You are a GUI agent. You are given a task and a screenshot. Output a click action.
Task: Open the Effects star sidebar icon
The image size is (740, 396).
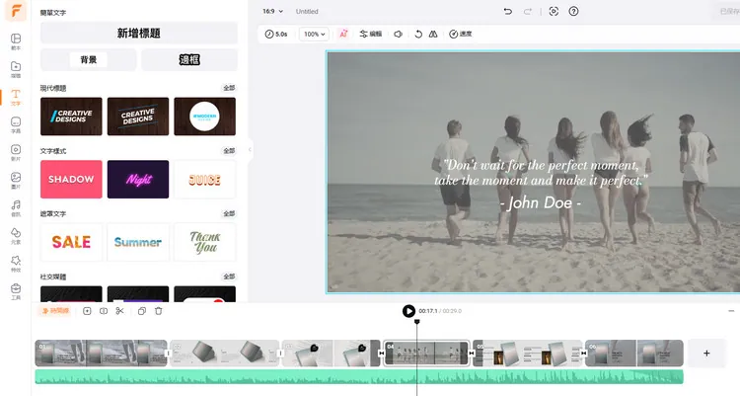[x=16, y=264]
